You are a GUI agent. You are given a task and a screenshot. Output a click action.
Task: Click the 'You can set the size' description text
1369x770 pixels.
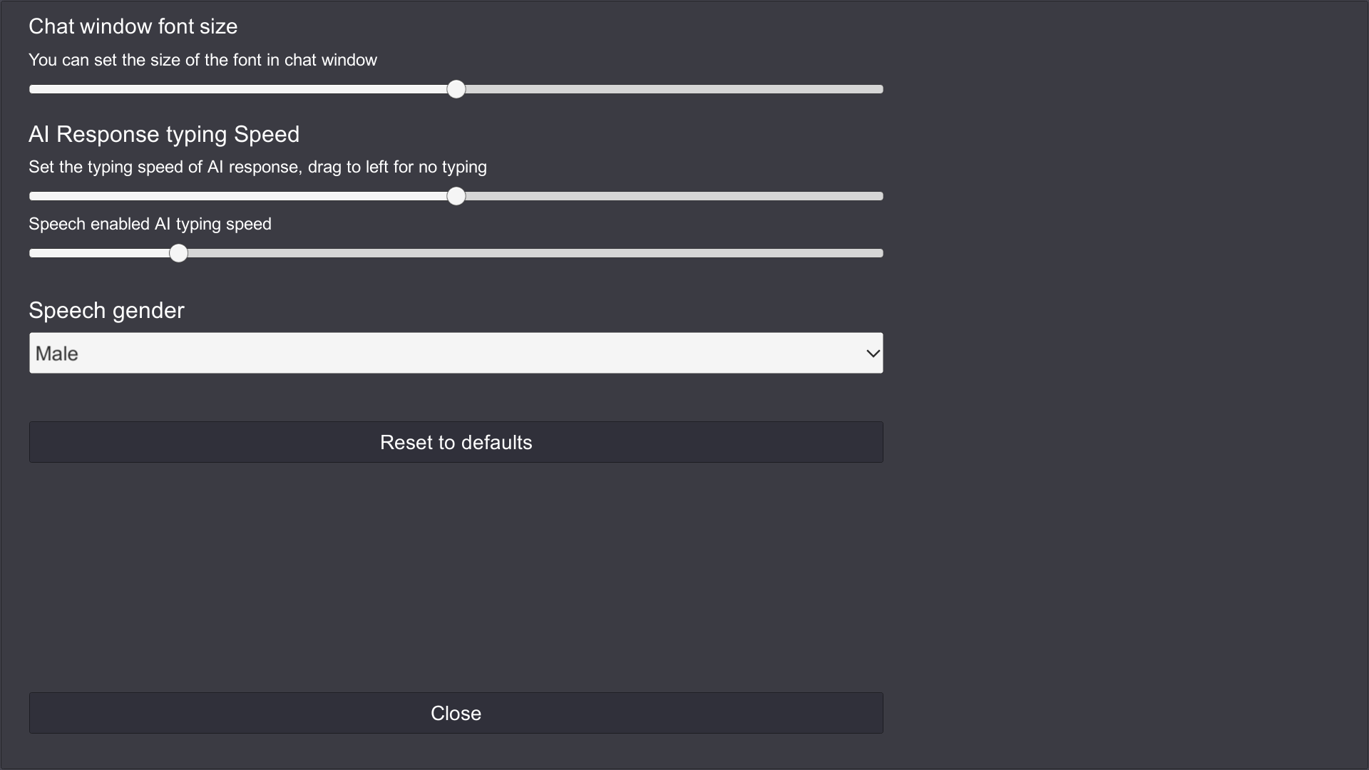(x=202, y=60)
